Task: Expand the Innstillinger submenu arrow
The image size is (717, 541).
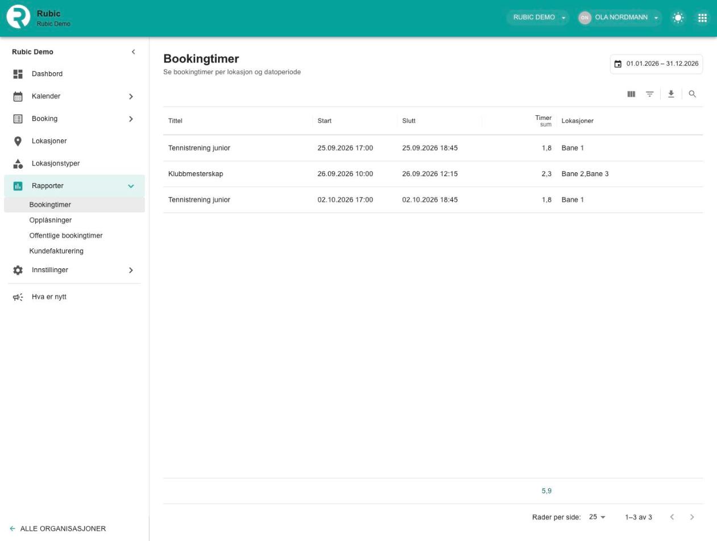Action: point(131,270)
